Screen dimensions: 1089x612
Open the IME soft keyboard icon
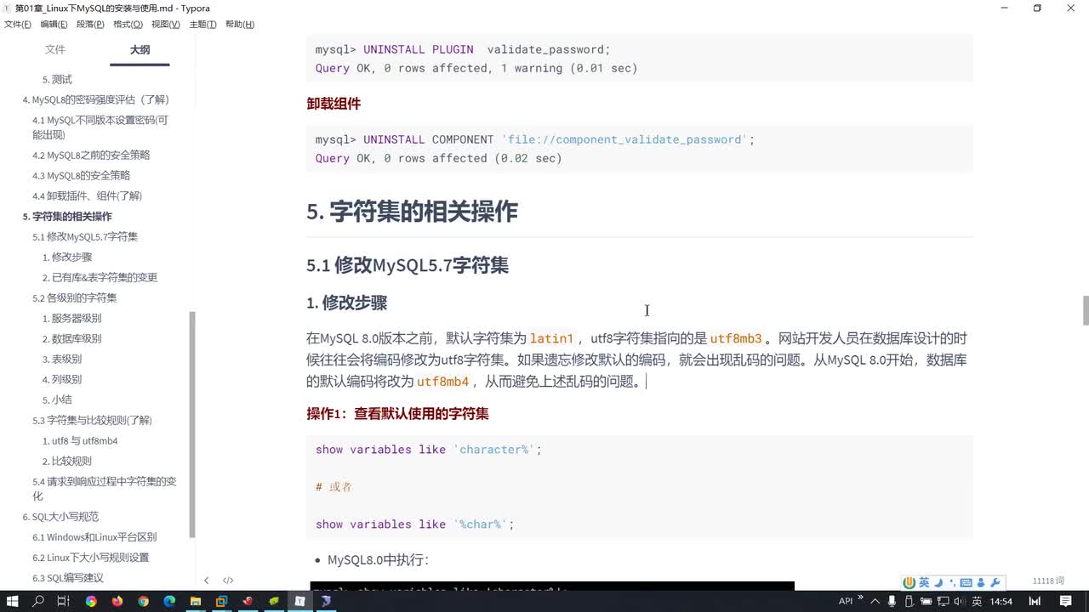point(966,582)
